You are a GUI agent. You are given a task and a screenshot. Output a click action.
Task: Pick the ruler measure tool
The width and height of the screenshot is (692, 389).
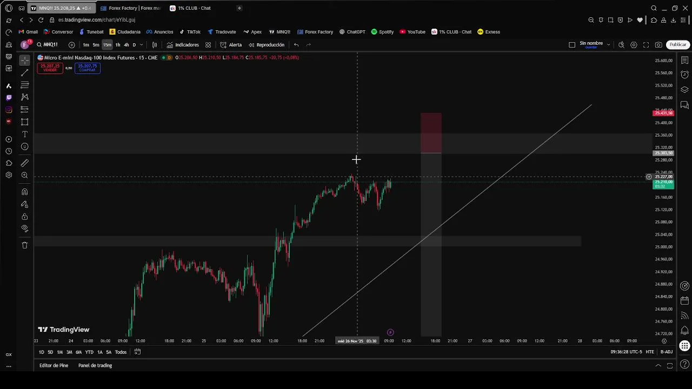tap(24, 163)
